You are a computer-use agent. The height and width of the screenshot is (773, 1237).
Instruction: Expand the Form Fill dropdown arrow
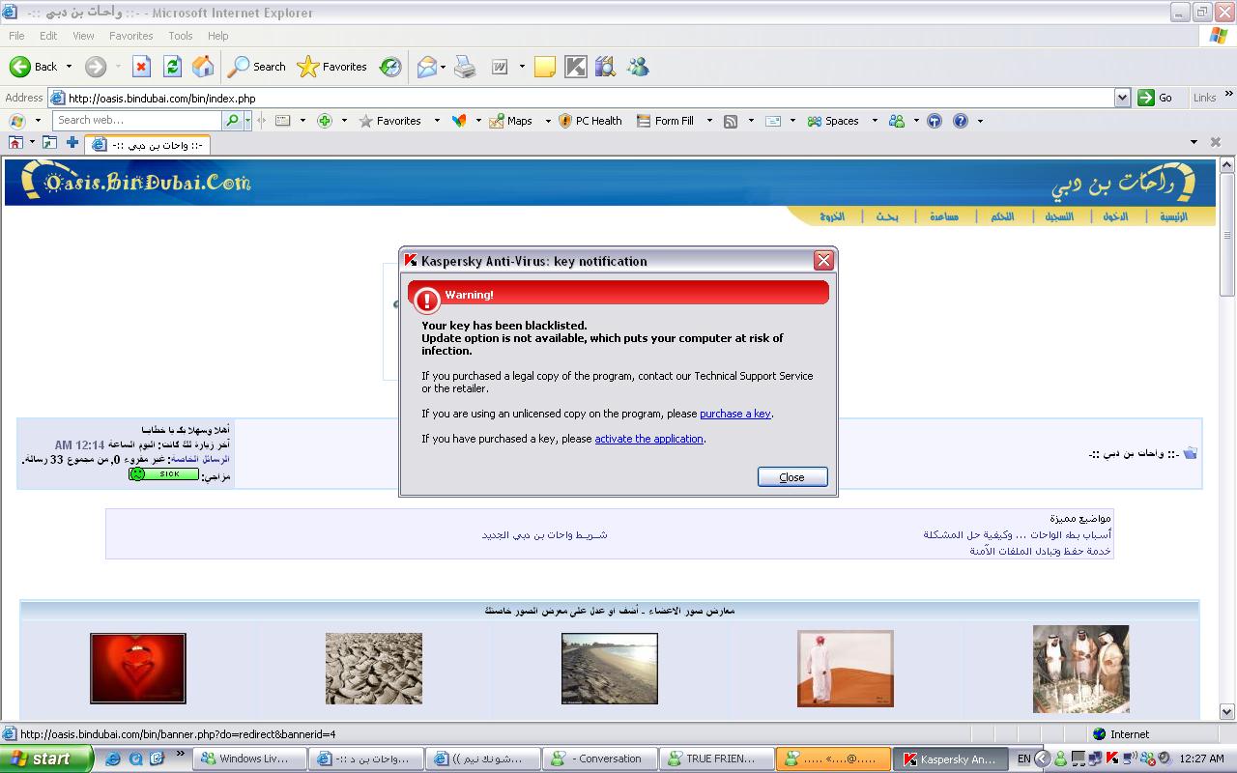point(709,121)
